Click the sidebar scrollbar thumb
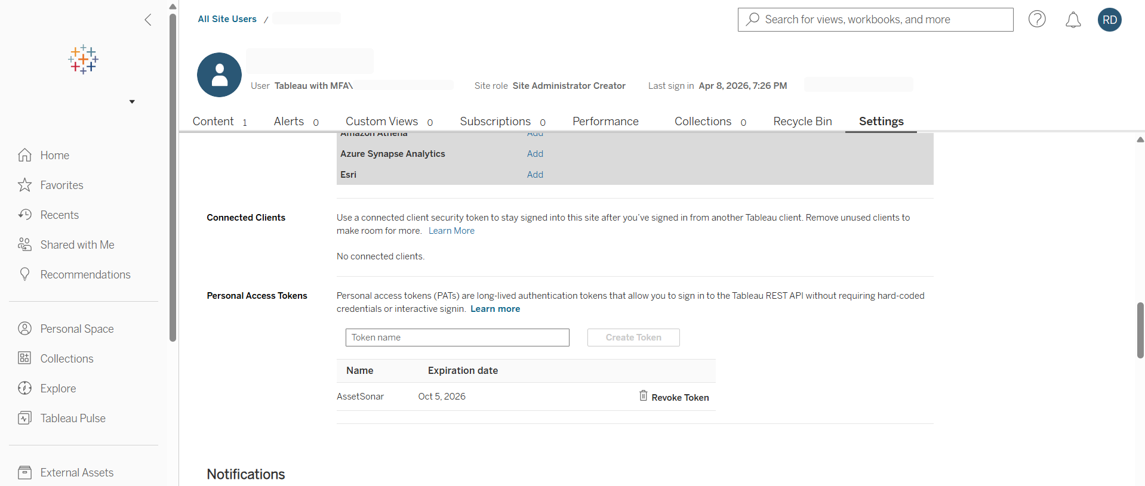1145x486 pixels. (173, 178)
